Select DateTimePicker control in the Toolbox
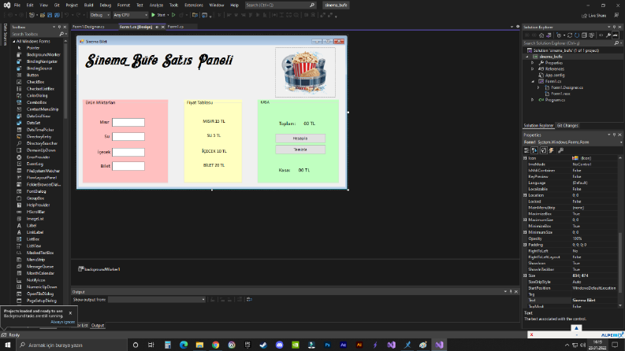Image resolution: width=625 pixels, height=351 pixels. 40,130
